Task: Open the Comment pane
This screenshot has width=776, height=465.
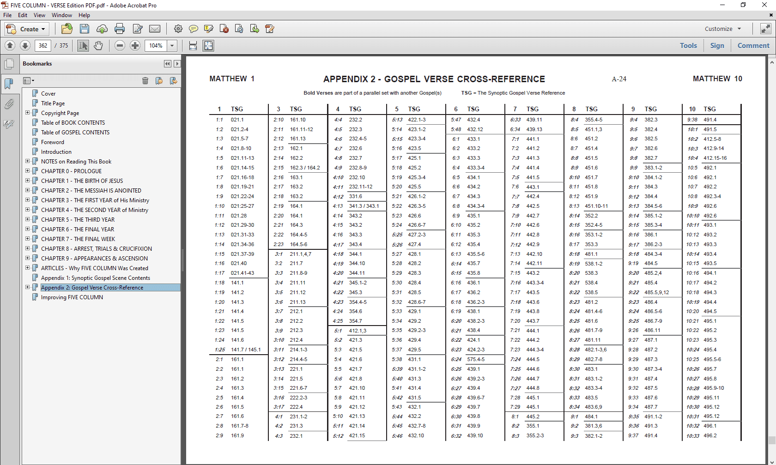Action: 753,45
